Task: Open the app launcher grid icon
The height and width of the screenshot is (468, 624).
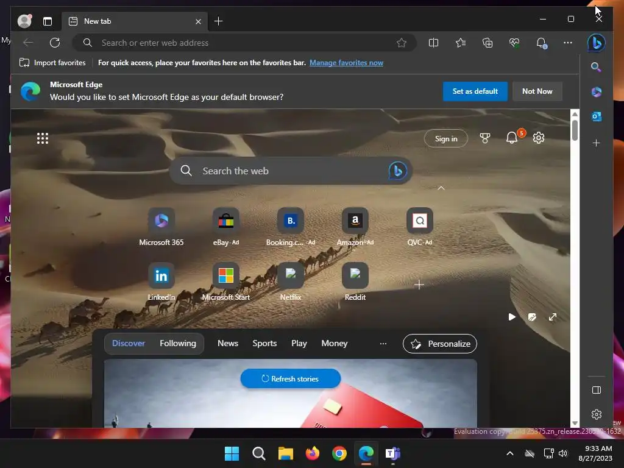Action: [43, 138]
